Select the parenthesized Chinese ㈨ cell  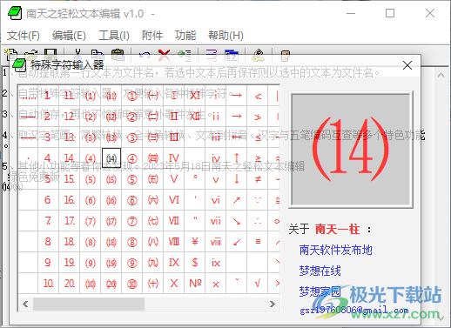click(153, 263)
